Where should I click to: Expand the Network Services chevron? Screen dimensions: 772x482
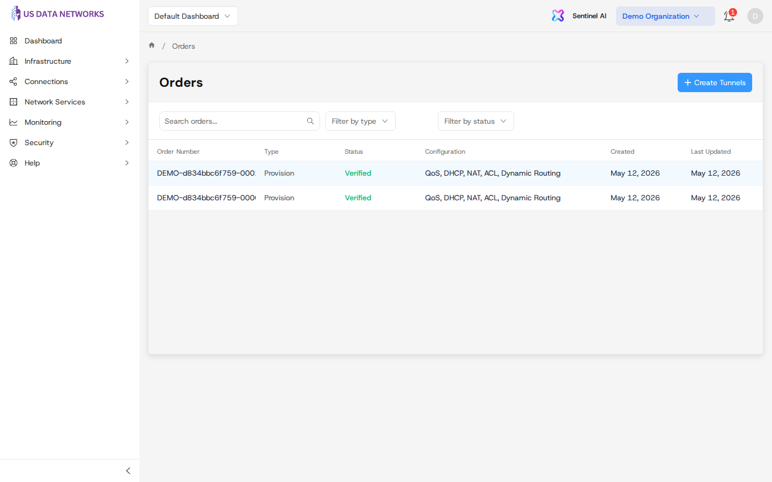(127, 102)
